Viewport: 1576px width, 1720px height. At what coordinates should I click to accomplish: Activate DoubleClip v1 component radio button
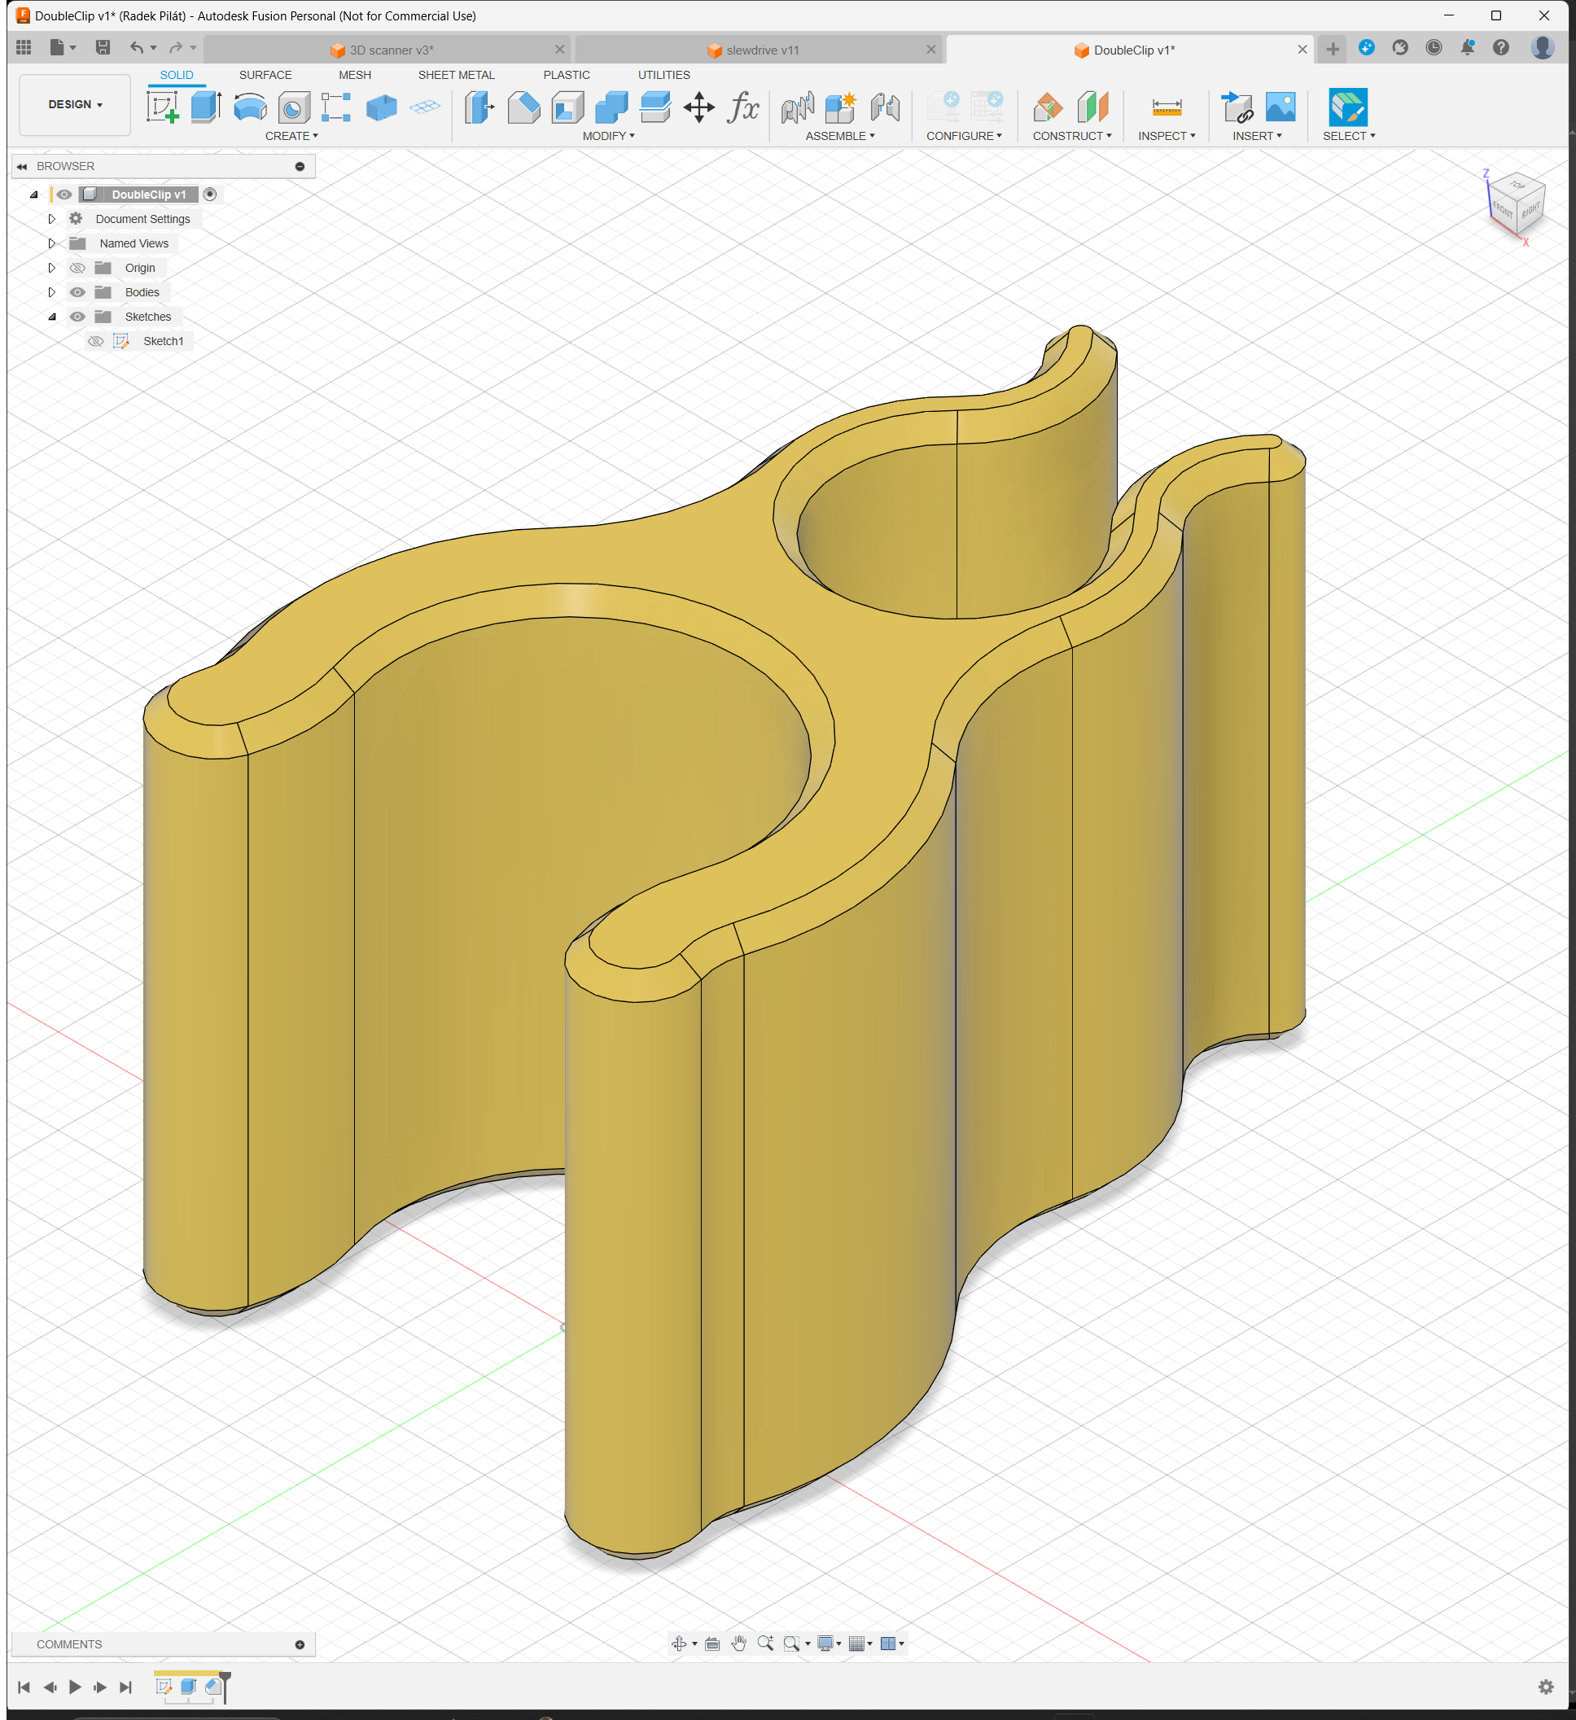click(x=210, y=195)
